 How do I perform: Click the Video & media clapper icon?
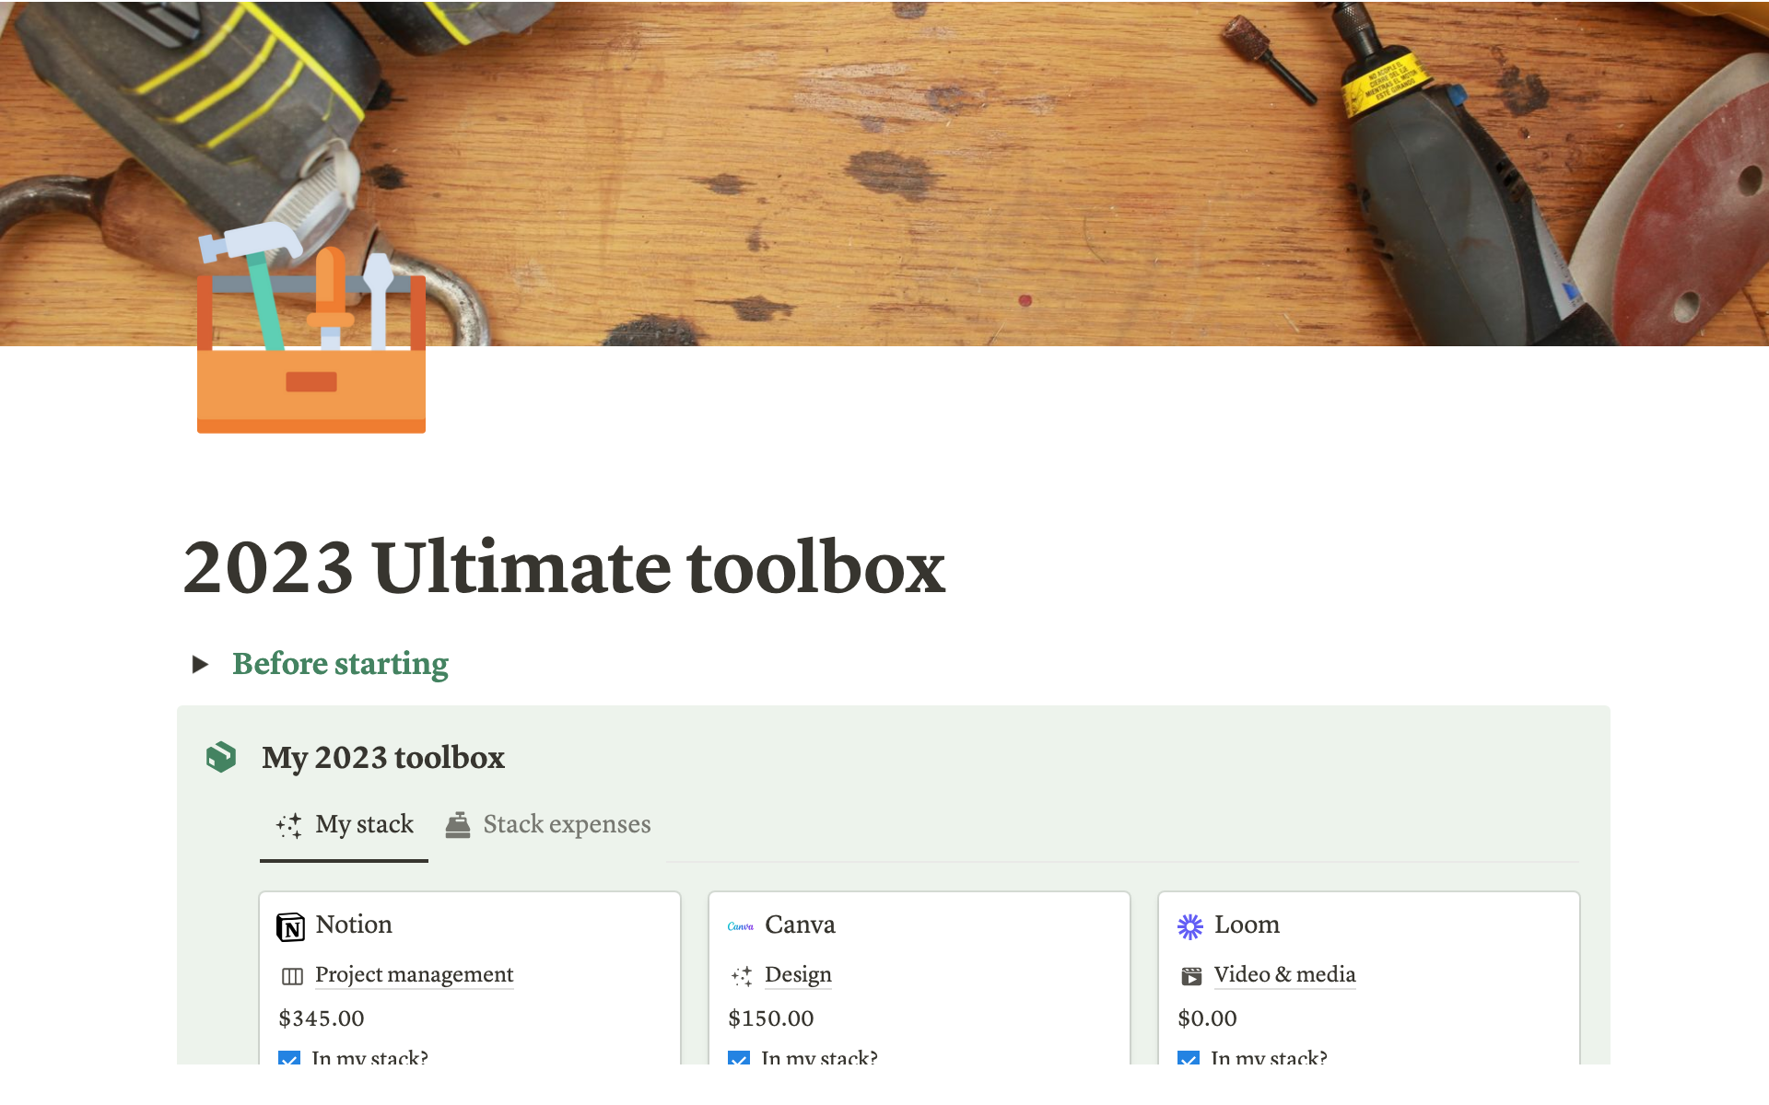pyautogui.click(x=1191, y=976)
